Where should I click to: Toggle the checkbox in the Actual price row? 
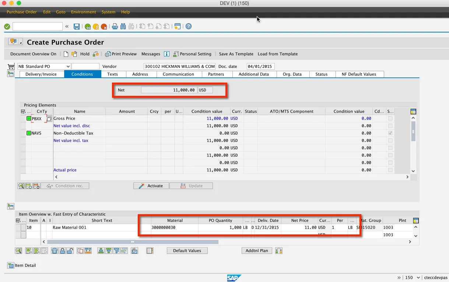390,170
